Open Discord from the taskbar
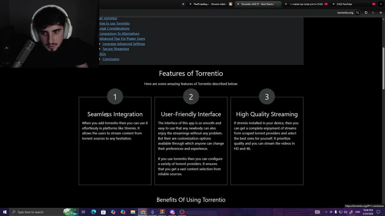The height and width of the screenshot is (216, 385). 172,212
